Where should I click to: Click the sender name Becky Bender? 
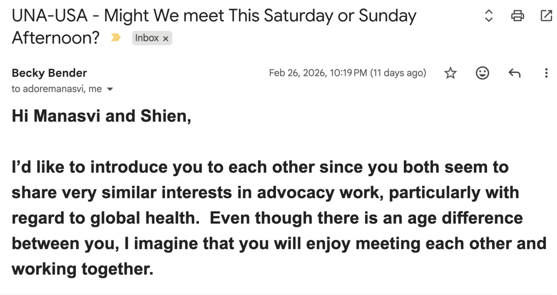[49, 73]
